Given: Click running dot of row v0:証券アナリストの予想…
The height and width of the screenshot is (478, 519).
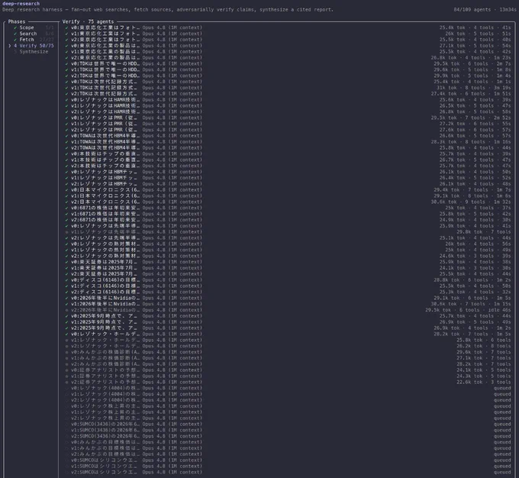Looking at the screenshot, I should tap(67, 370).
